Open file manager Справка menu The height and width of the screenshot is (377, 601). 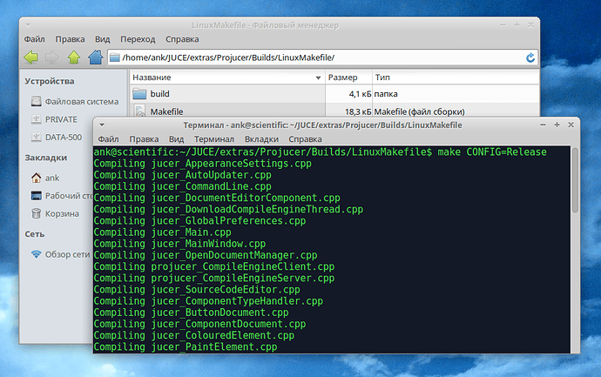coord(182,39)
